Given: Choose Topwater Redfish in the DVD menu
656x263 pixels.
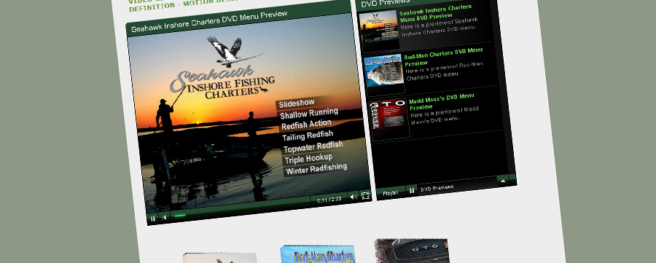Looking at the screenshot, I should 313,146.
